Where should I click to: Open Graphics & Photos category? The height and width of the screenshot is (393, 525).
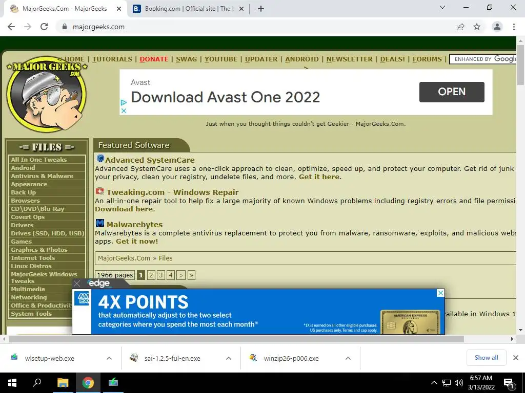[x=47, y=250]
